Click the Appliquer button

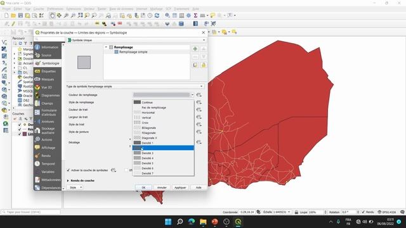[180, 187]
